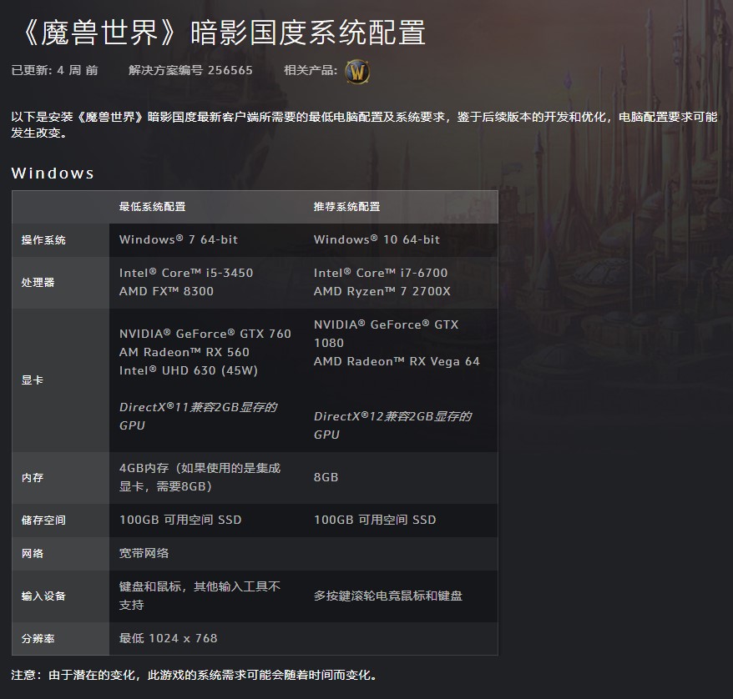
Task: Select the cell 宽带网络
Action: (144, 553)
